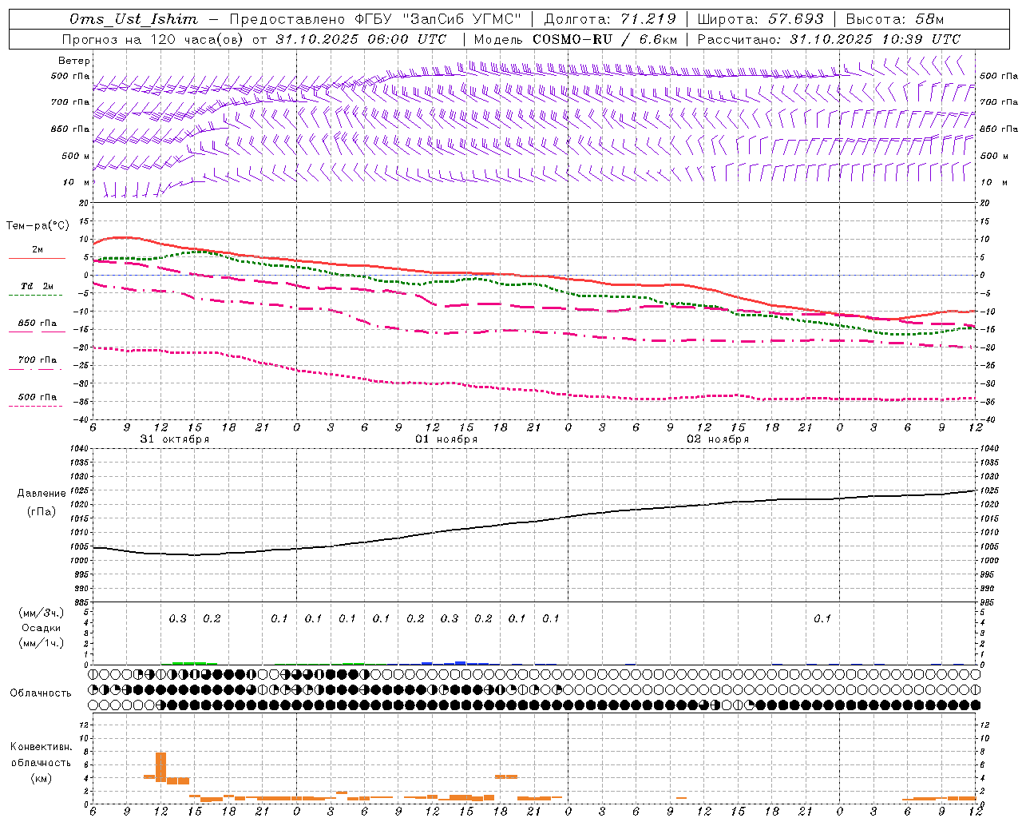This screenshot has width=1022, height=818.
Task: Click the station title Oms_Ust_Ishim
Action: pos(133,18)
